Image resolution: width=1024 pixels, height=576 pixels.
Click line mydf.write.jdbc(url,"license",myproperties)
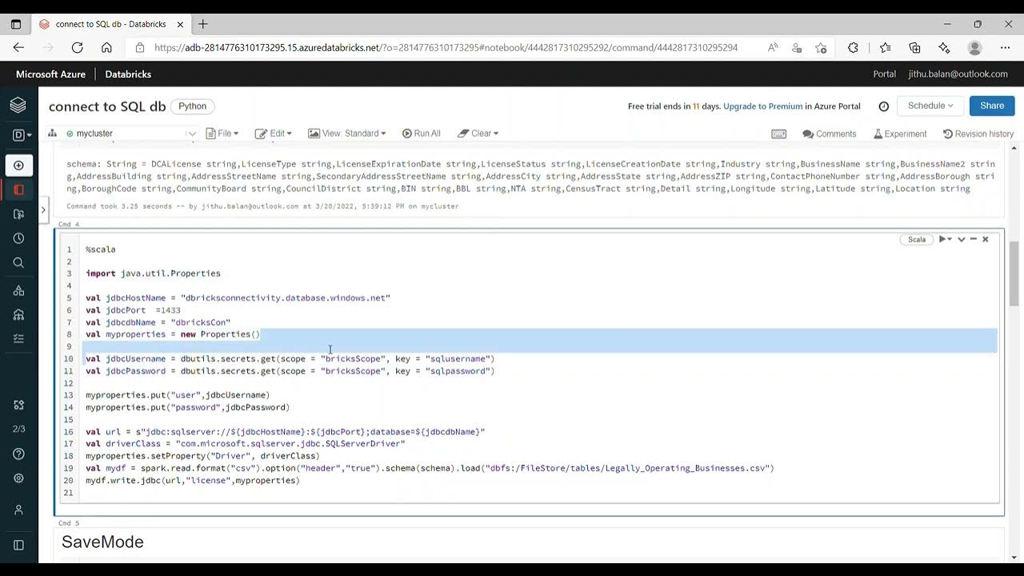(x=193, y=480)
